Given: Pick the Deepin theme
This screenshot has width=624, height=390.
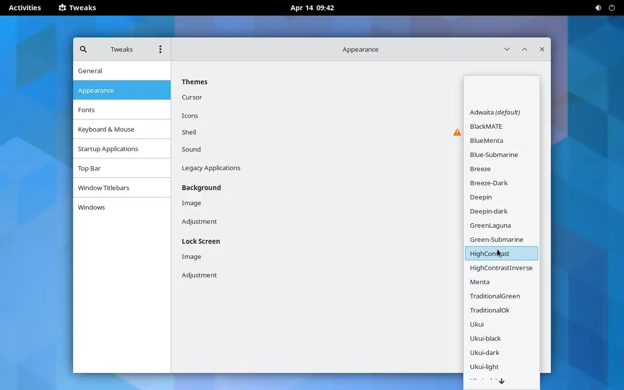Looking at the screenshot, I should point(502,197).
